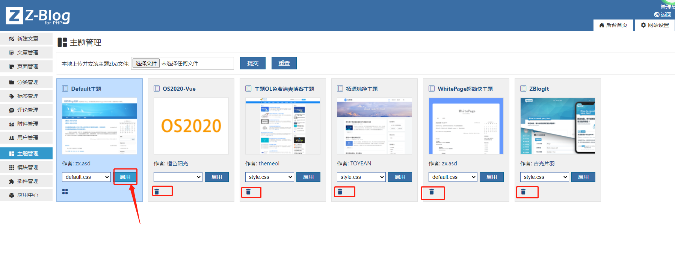Click the OS2020 preview thumbnail

tap(191, 126)
